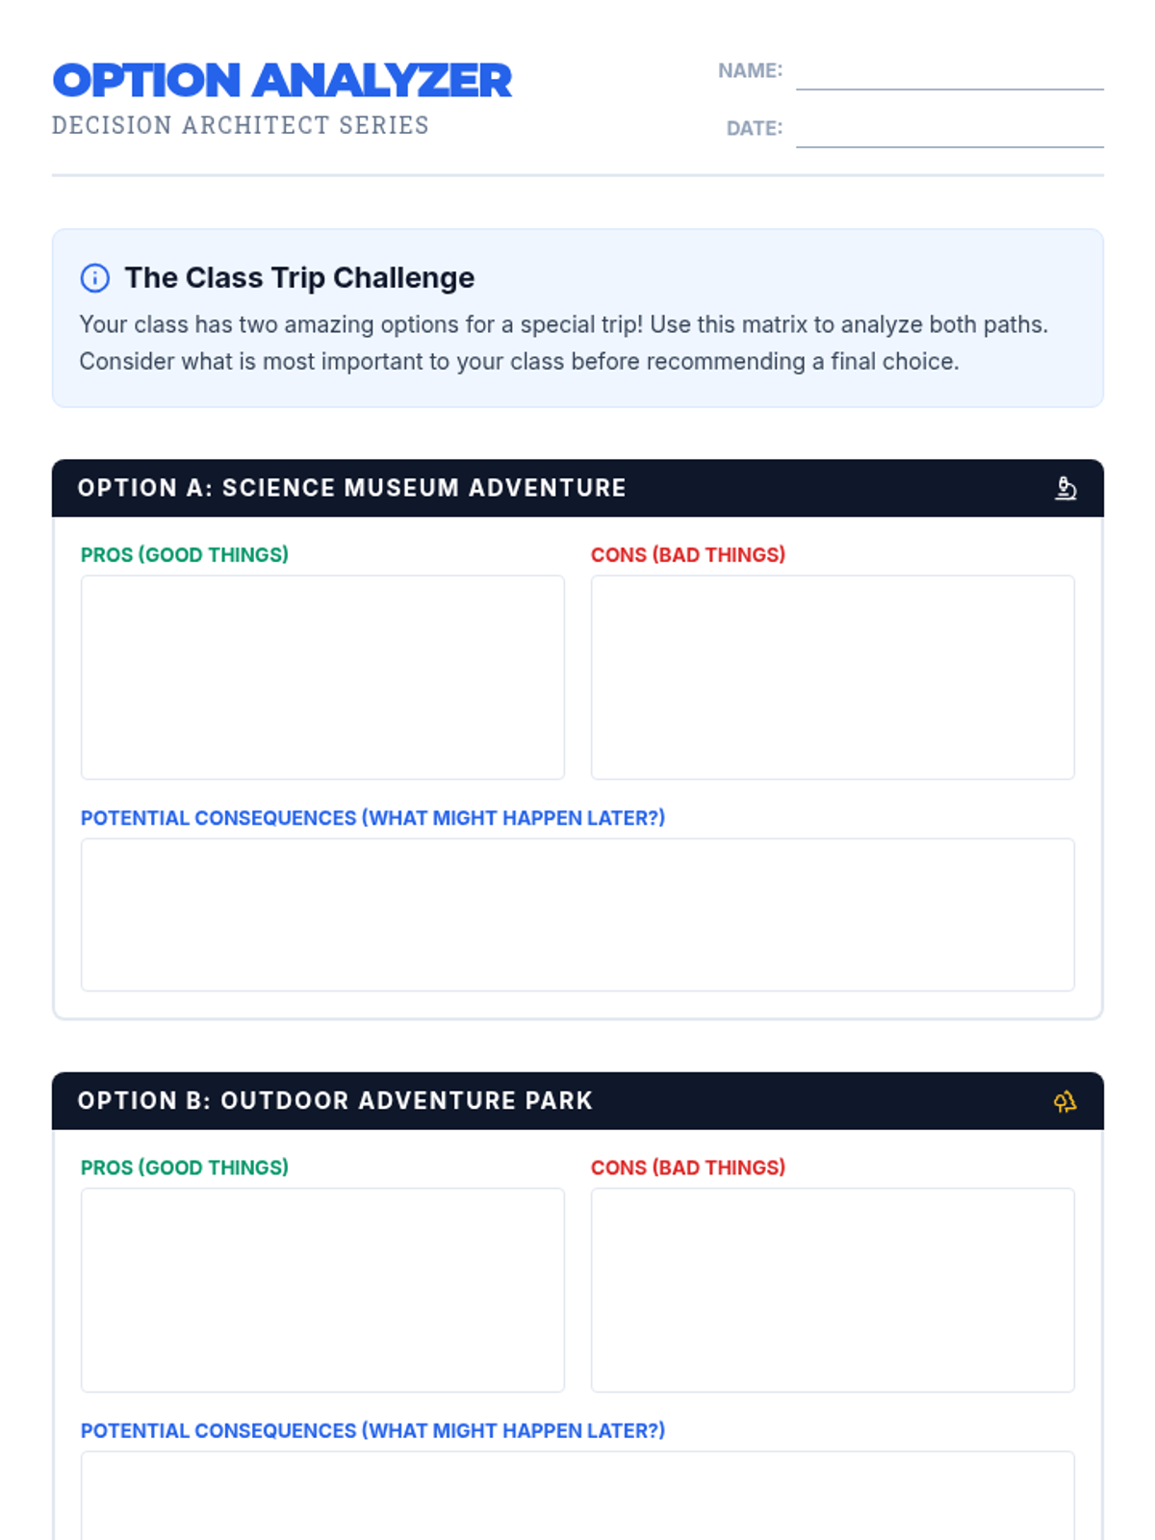Click the tree icon in Option B header

[1065, 1101]
